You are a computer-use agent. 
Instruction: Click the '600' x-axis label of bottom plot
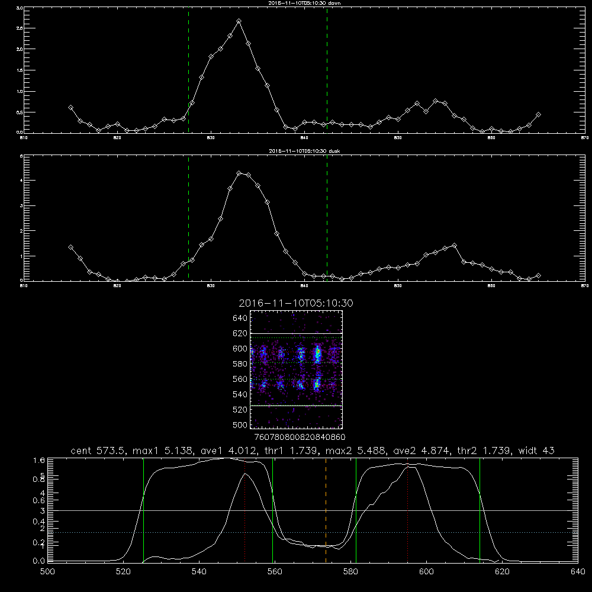pos(426,572)
